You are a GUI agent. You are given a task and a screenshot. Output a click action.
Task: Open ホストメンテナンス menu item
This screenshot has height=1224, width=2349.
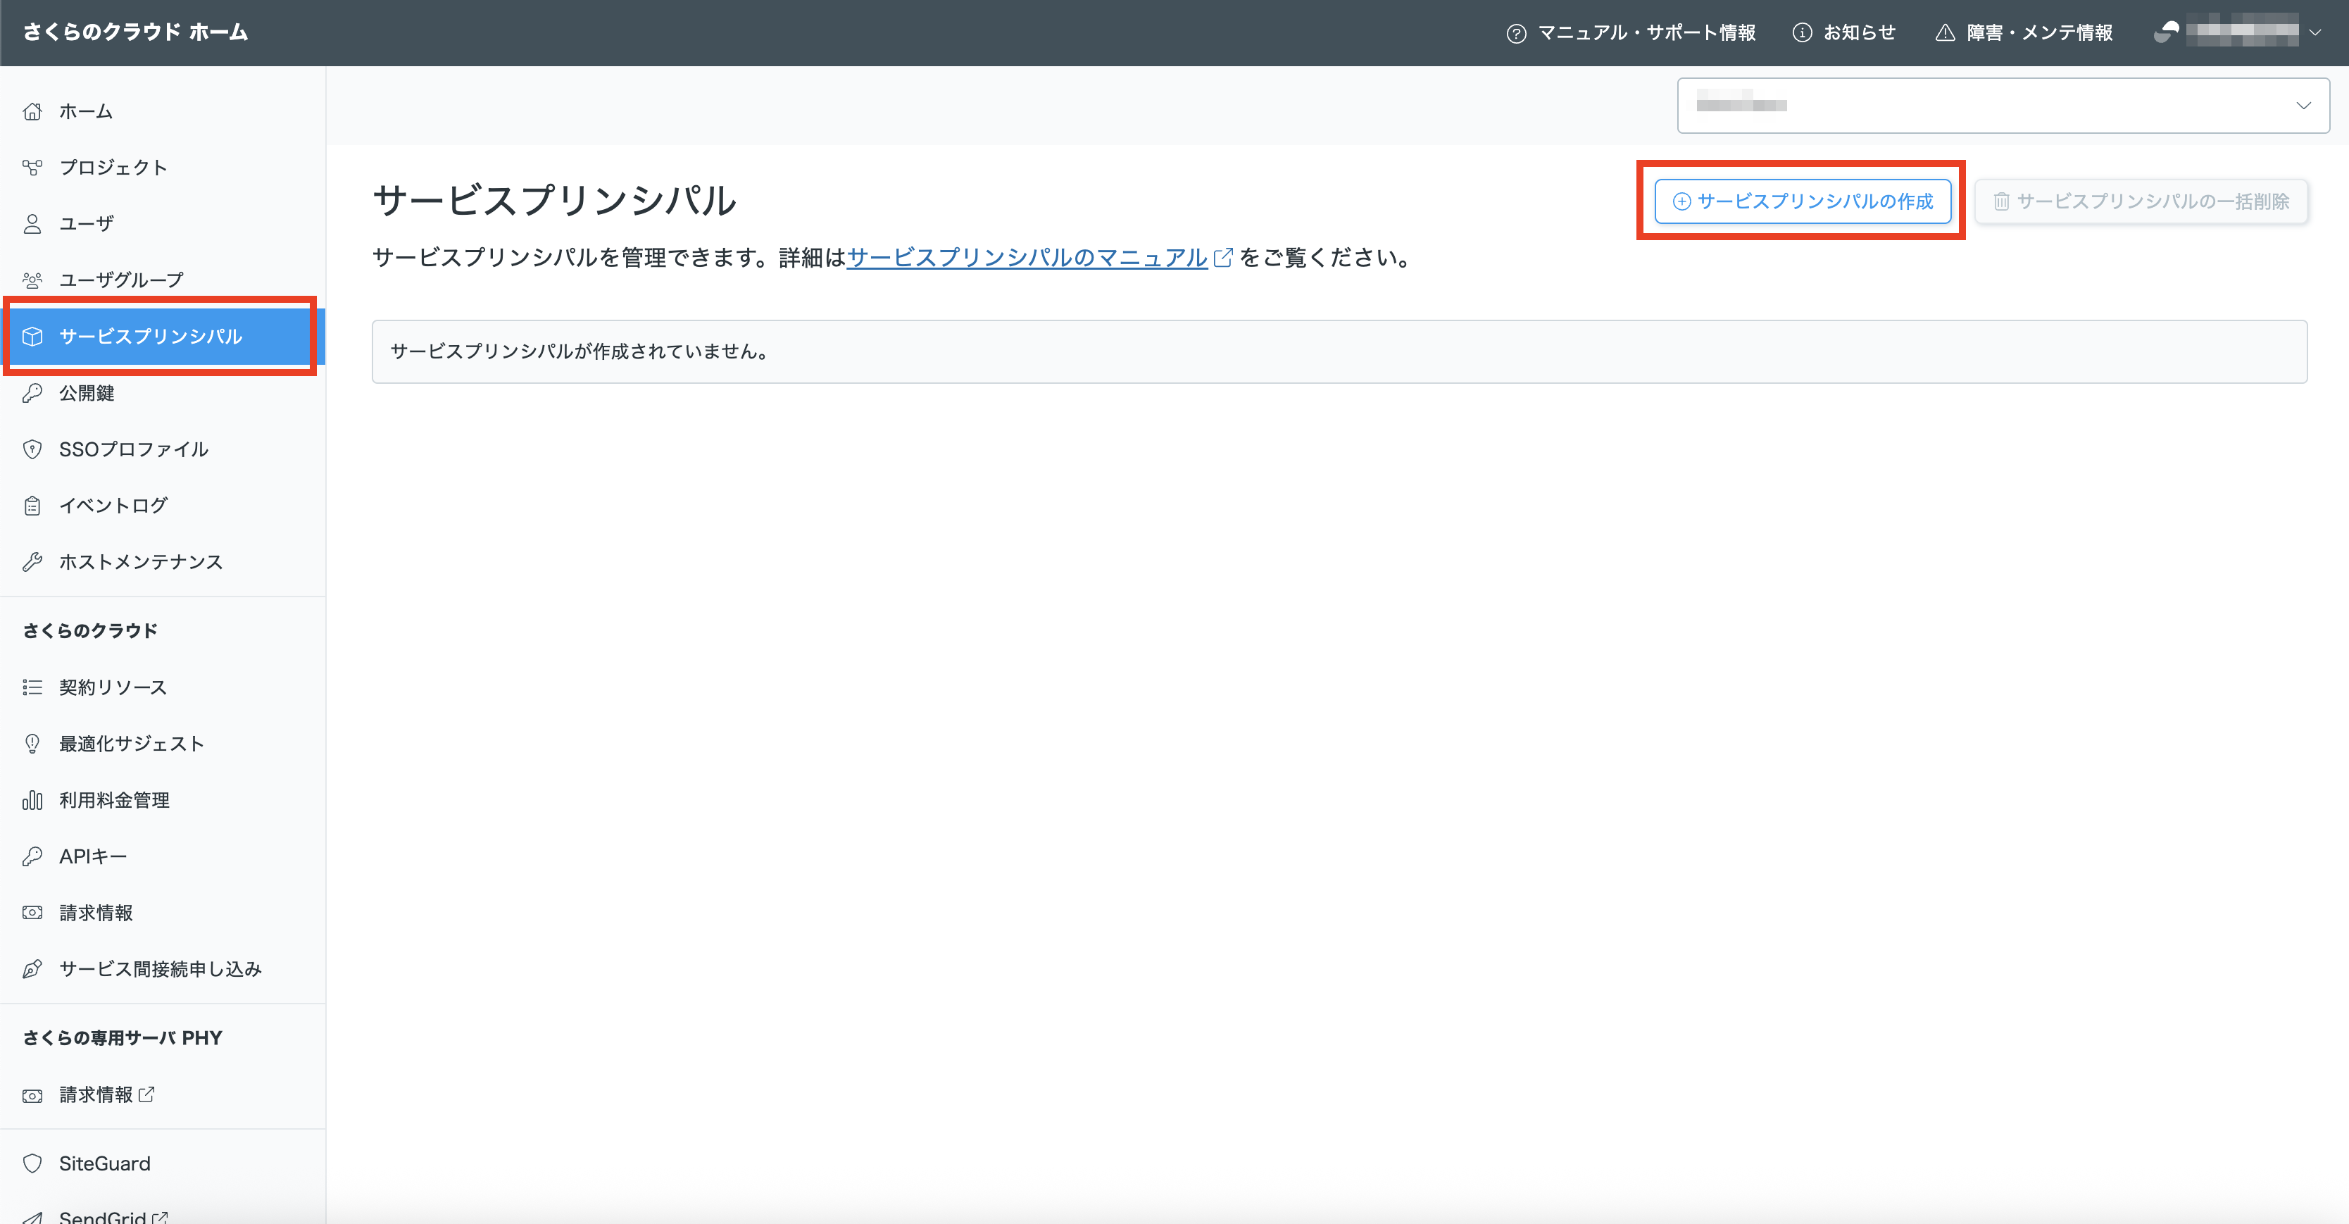[163, 562]
